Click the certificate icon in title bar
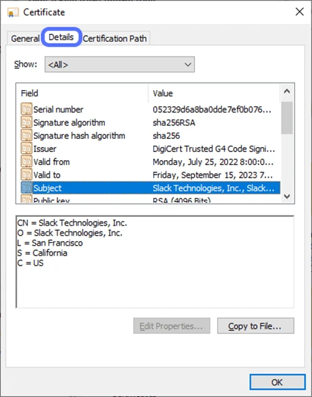The width and height of the screenshot is (312, 397). (x=13, y=13)
